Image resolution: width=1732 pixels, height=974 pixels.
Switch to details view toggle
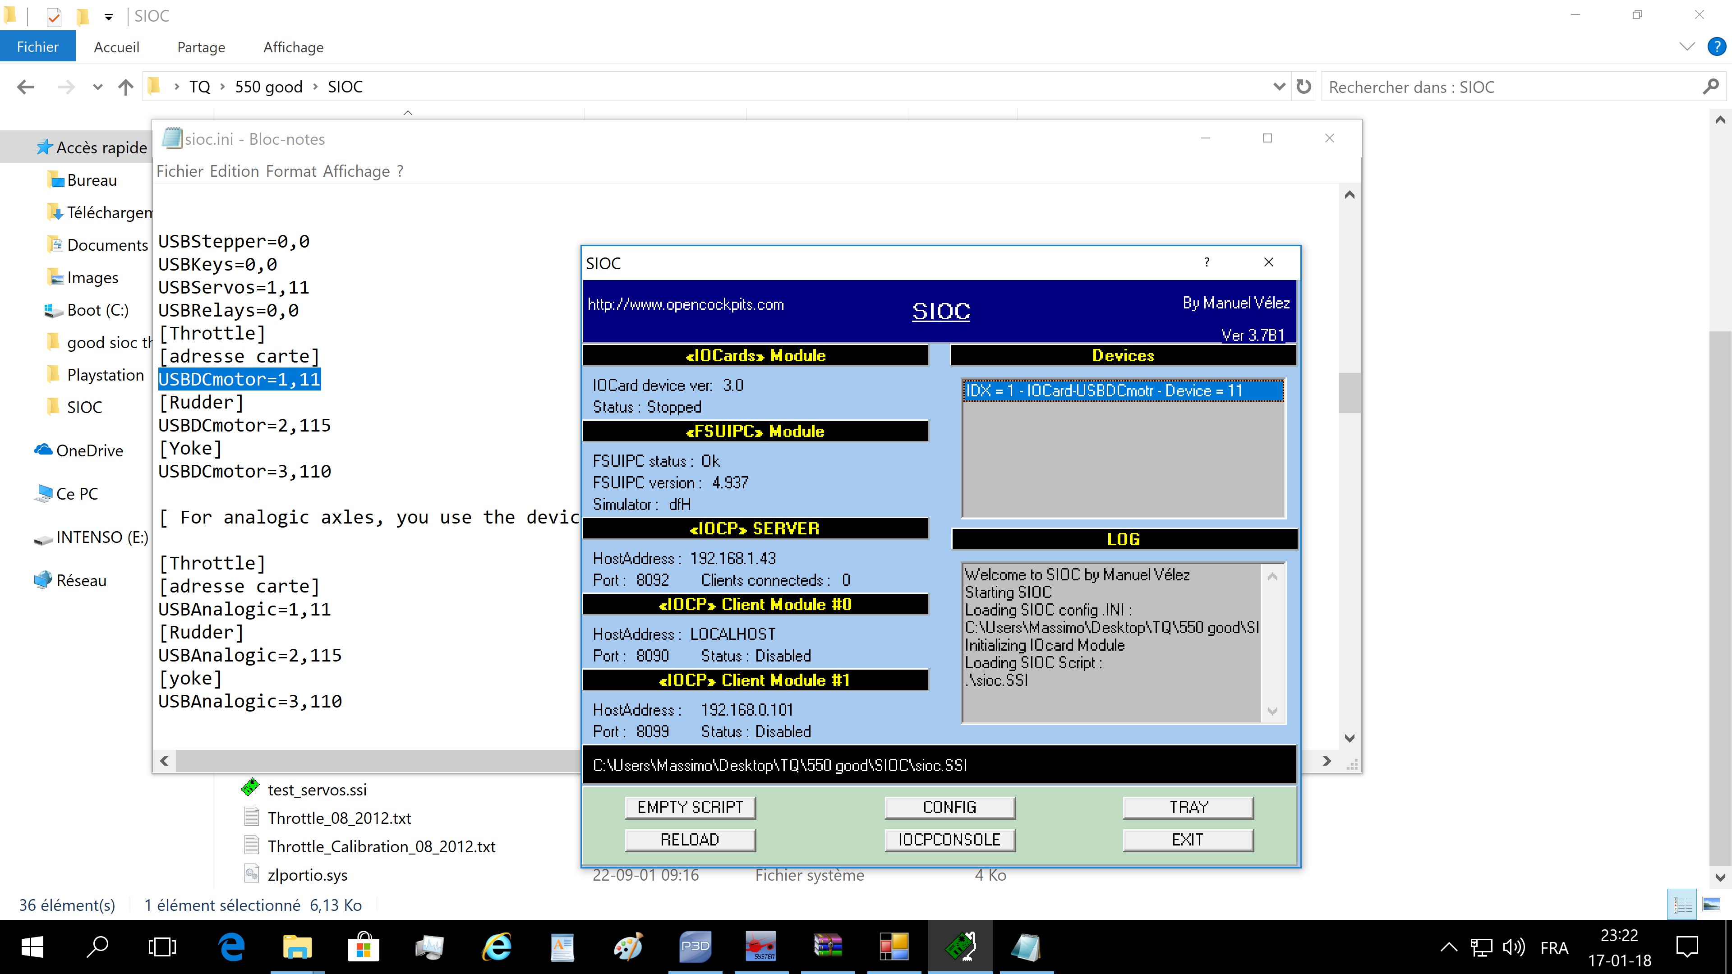[x=1682, y=905]
